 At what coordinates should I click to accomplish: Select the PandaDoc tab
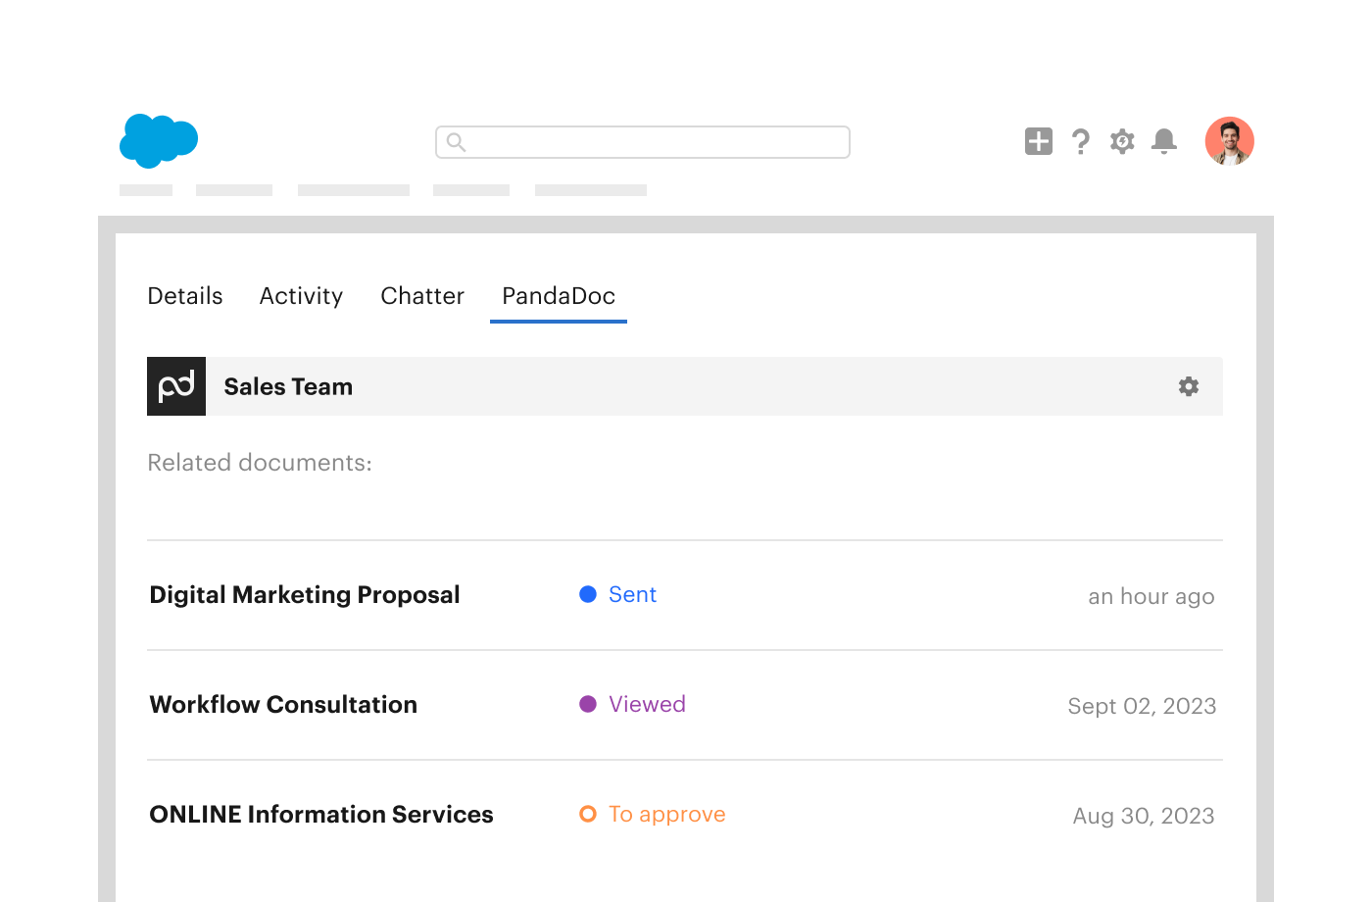pos(559,296)
